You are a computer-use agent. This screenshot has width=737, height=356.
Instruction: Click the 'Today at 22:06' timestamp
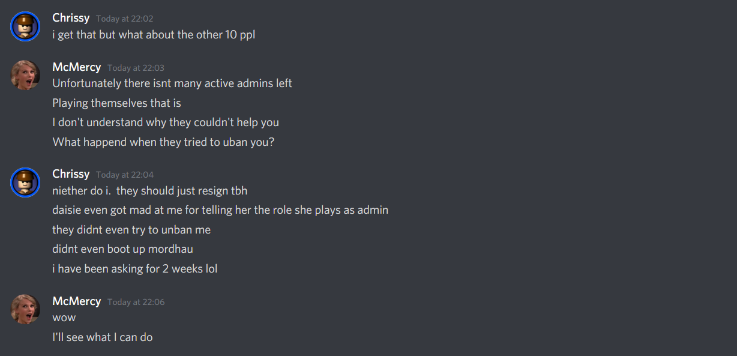136,302
